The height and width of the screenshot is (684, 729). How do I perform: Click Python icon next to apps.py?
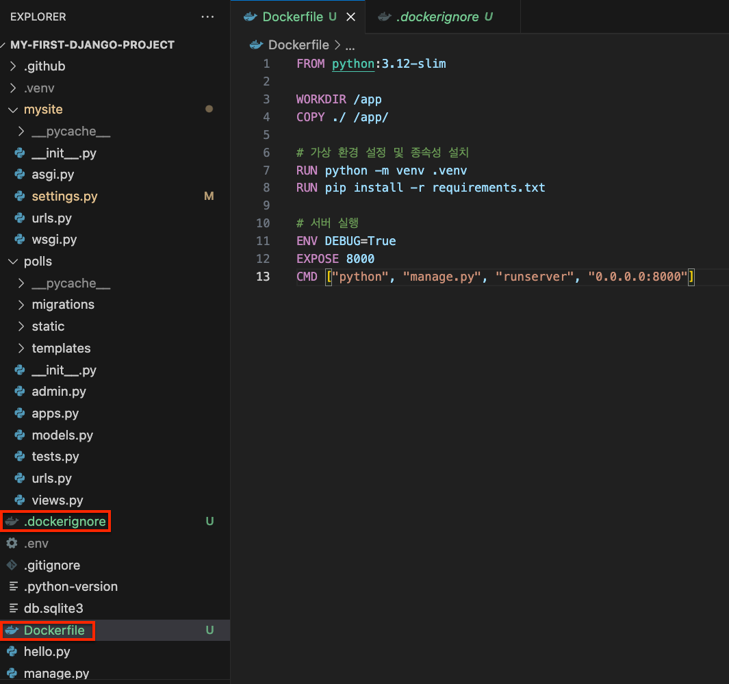[x=20, y=414]
